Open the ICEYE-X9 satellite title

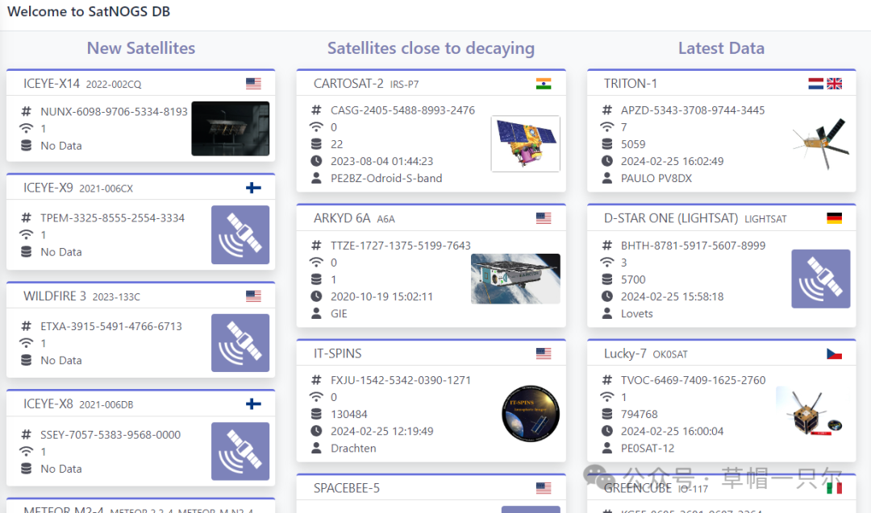pos(48,188)
